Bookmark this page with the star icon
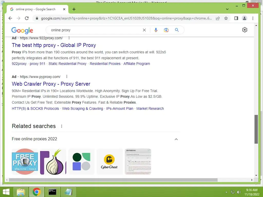The width and height of the screenshot is (263, 197). [226, 18]
